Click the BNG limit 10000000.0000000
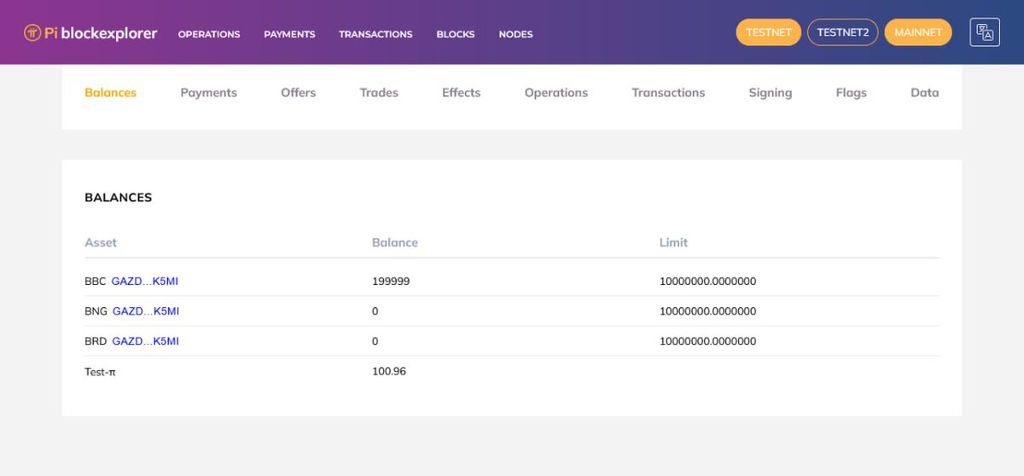The height and width of the screenshot is (476, 1024). click(708, 311)
